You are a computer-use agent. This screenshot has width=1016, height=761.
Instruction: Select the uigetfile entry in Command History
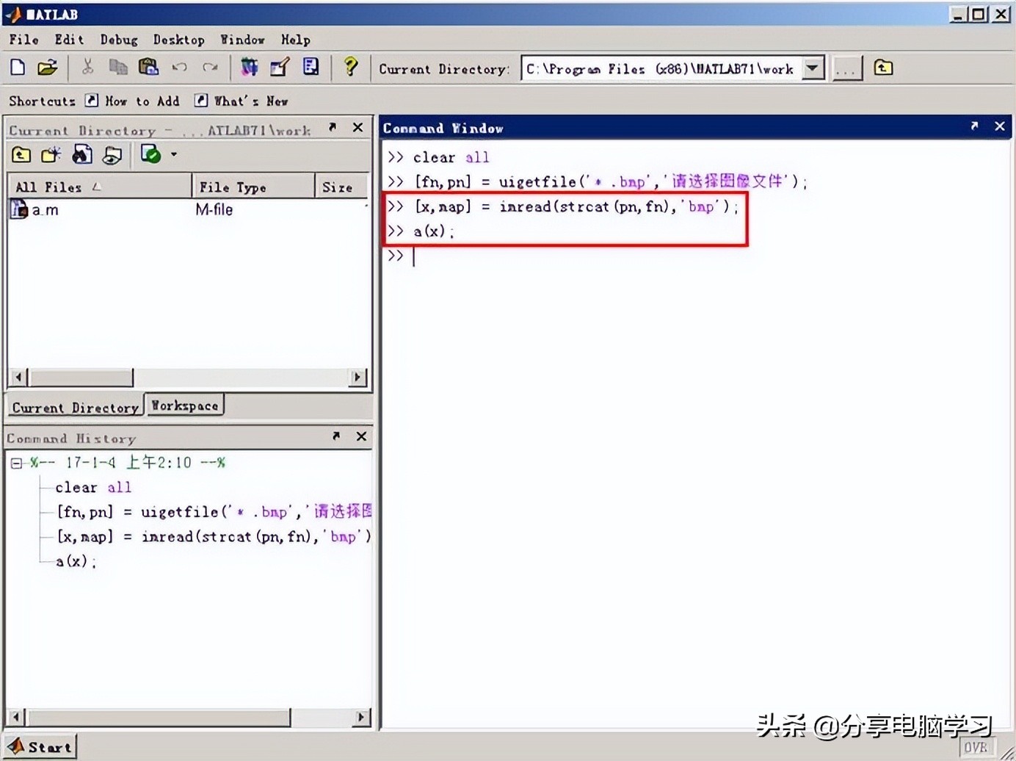tap(214, 511)
